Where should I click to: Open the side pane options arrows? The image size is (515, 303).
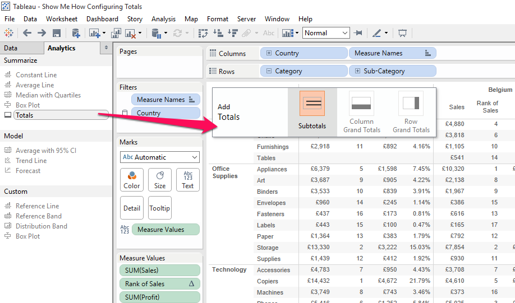106,48
